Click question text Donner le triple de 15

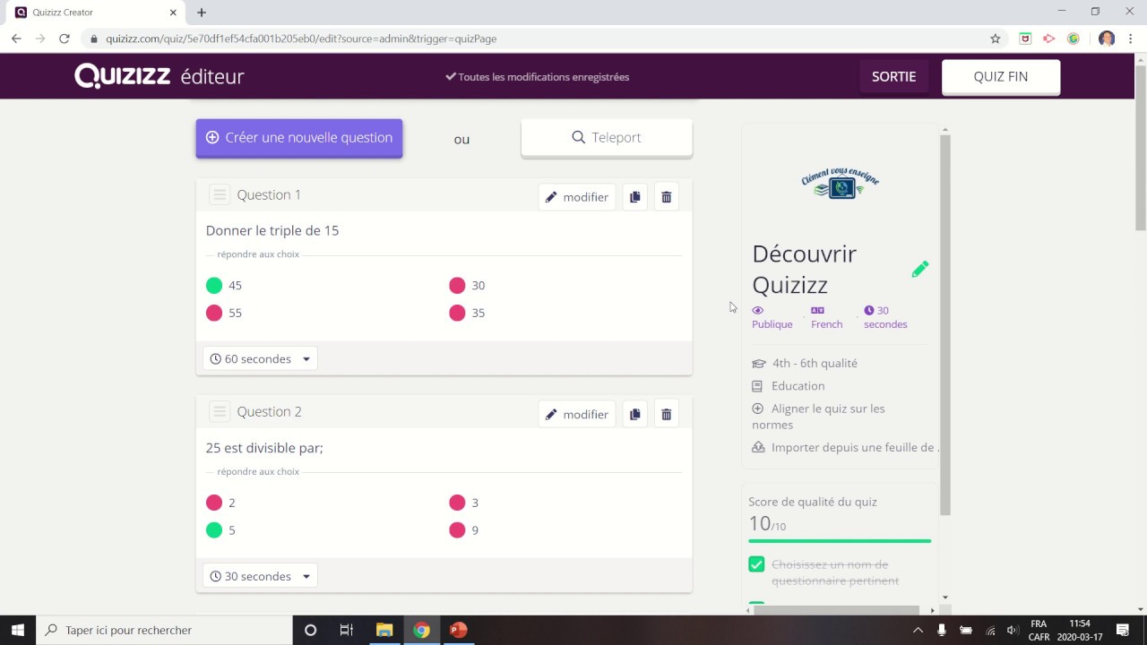(x=272, y=230)
